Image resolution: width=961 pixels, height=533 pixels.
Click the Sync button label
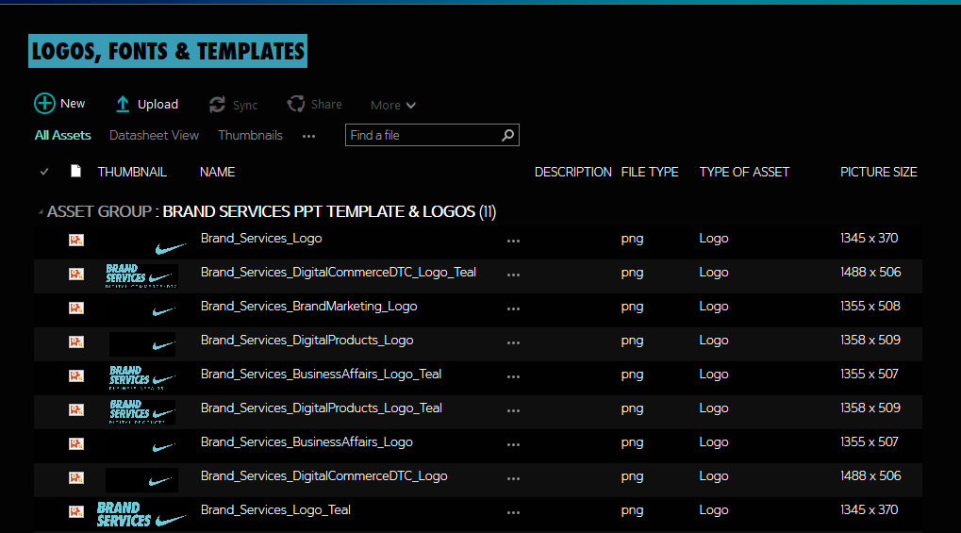(245, 106)
